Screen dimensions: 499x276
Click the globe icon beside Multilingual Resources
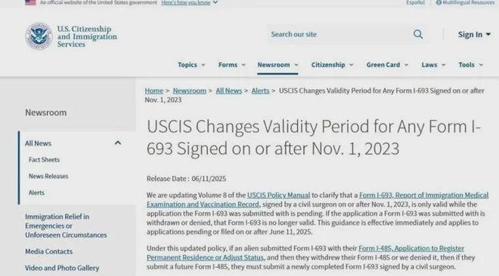pyautogui.click(x=439, y=2)
